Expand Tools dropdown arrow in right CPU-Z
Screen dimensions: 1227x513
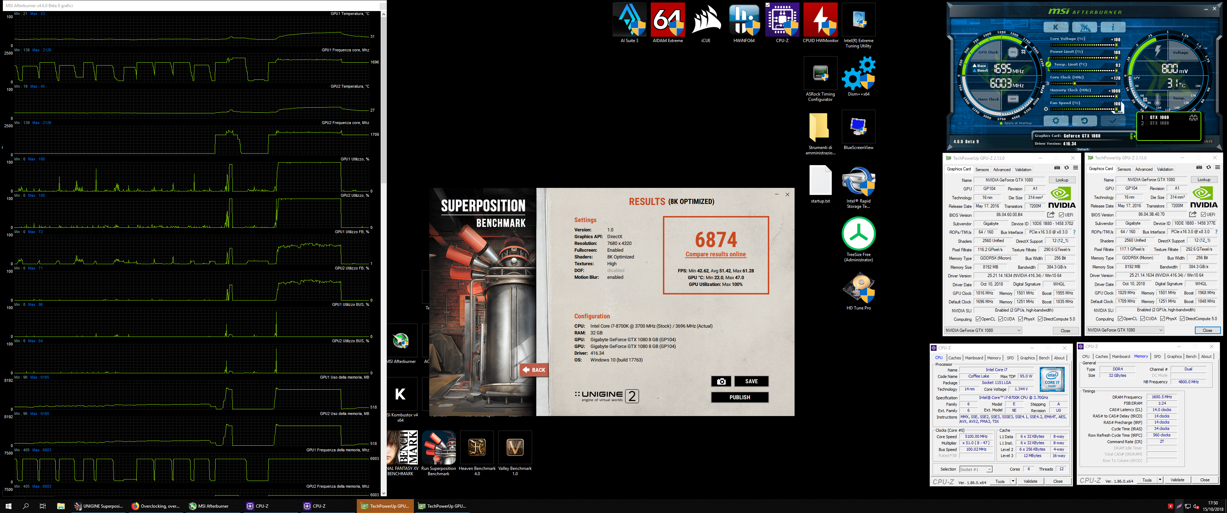1160,480
